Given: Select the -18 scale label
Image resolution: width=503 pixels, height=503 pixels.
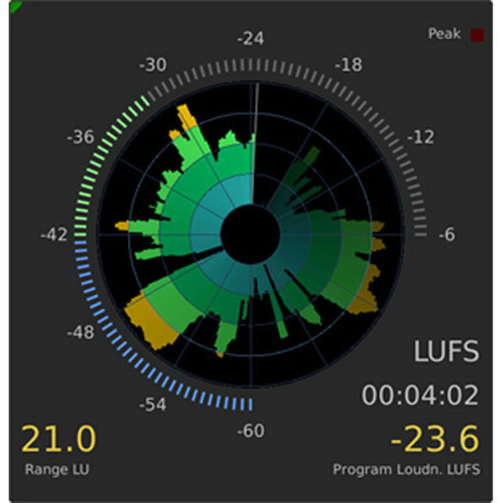Looking at the screenshot, I should click(348, 65).
